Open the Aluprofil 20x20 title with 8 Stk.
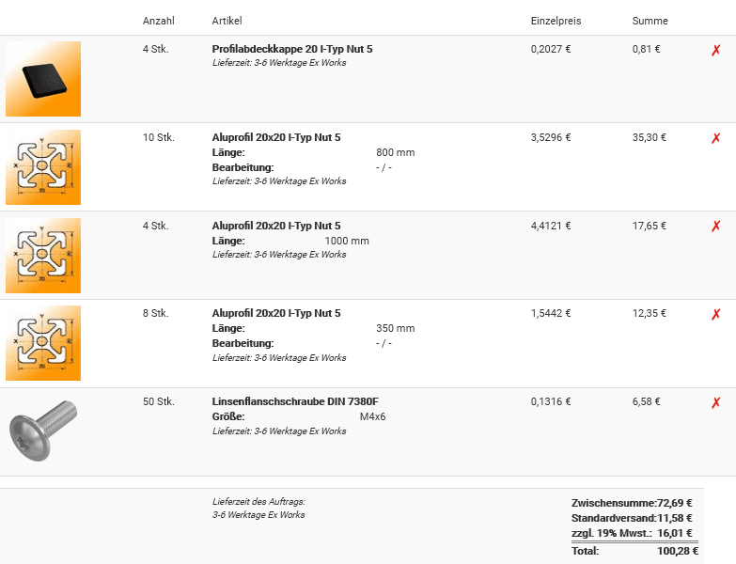 point(276,313)
